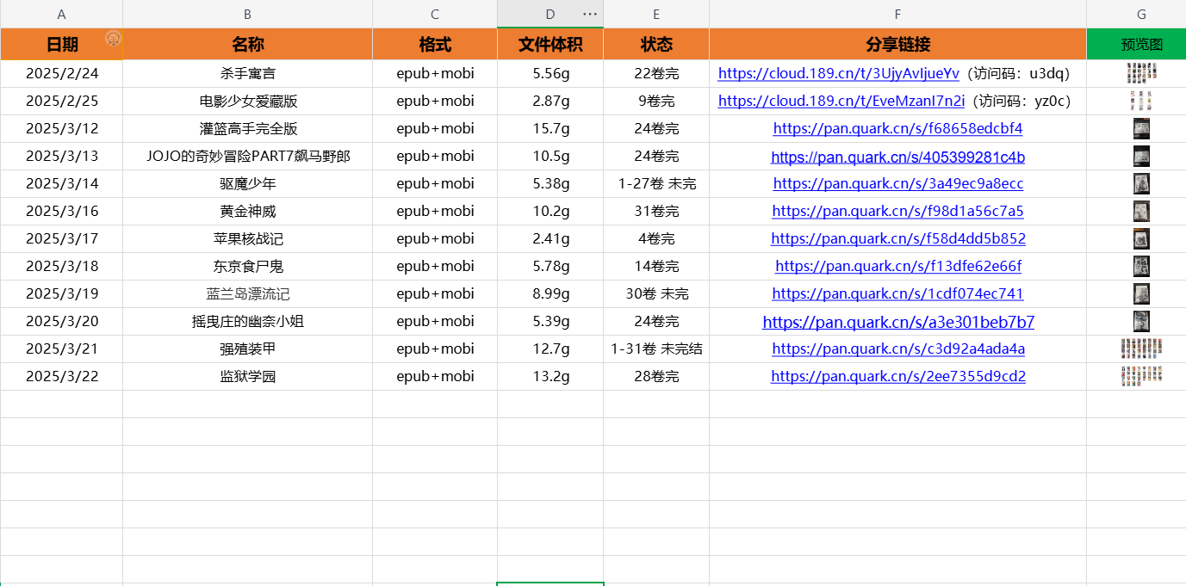Click the preview thumbnail in the 驱魔少年 row
The image size is (1186, 586).
click(1141, 184)
